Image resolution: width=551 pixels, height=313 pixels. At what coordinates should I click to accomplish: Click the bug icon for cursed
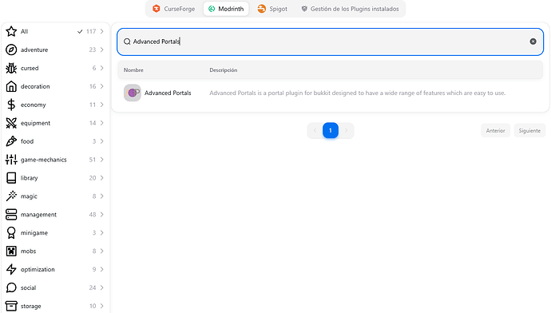coord(11,68)
